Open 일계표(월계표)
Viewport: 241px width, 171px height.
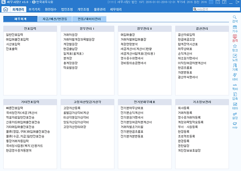click(74, 54)
